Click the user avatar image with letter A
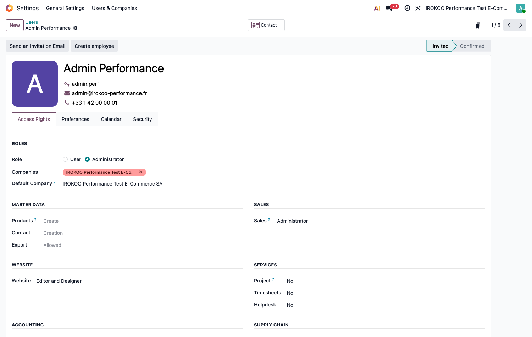Viewport: 532px width, 337px height. coord(35,84)
